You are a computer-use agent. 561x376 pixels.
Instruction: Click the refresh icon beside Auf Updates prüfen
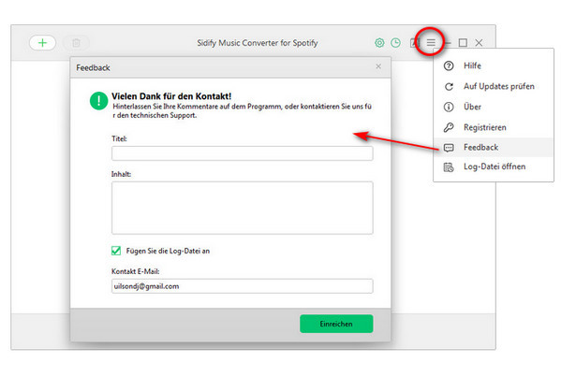click(x=449, y=86)
